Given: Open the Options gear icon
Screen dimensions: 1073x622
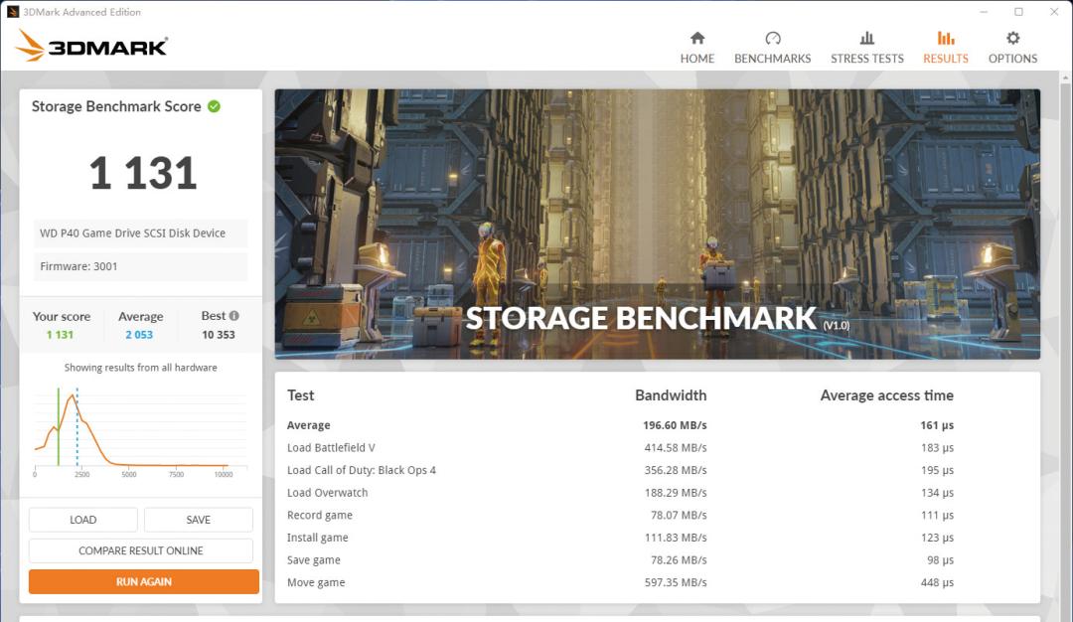Looking at the screenshot, I should [1012, 39].
